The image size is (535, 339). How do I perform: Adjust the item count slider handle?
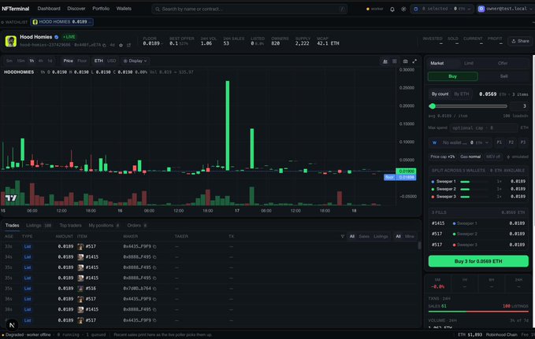point(433,106)
